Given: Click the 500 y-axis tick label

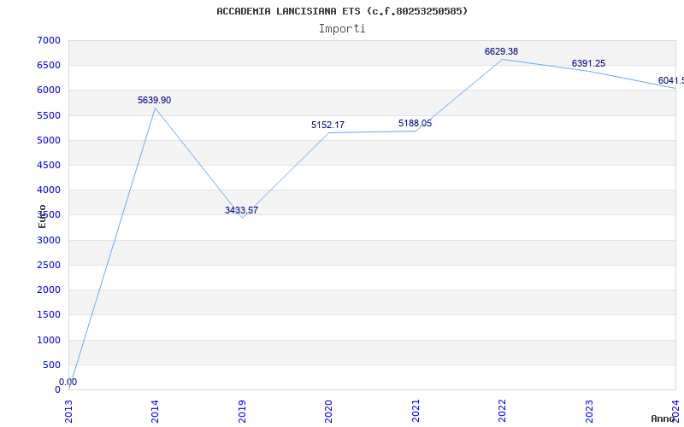Looking at the screenshot, I should (52, 365).
